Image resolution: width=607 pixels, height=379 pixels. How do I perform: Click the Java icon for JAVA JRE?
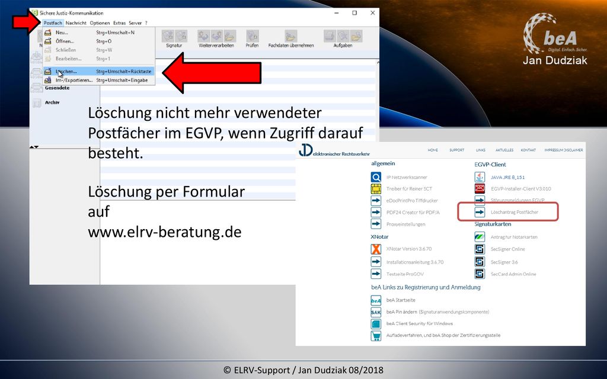[480, 177]
